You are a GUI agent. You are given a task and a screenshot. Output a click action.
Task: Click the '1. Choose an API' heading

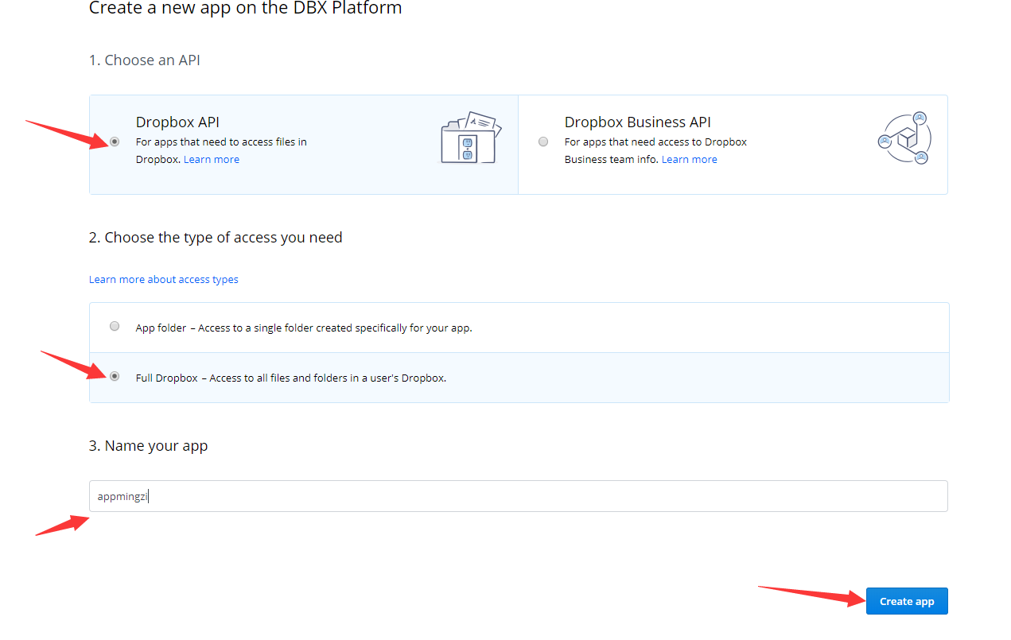[145, 60]
